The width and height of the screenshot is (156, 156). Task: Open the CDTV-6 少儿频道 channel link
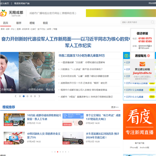pyautogui.click(x=134, y=97)
